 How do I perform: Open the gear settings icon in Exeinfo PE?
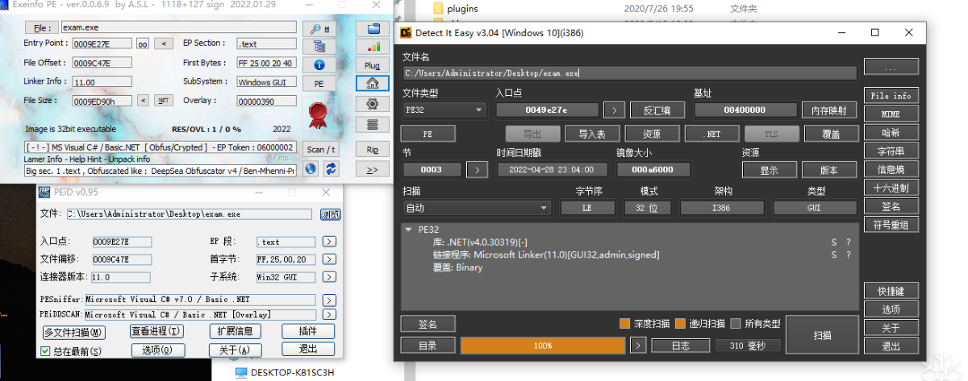click(x=372, y=104)
